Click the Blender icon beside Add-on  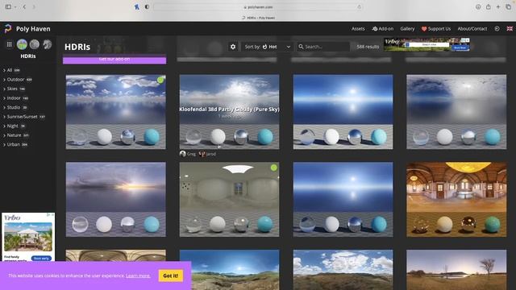coord(374,29)
